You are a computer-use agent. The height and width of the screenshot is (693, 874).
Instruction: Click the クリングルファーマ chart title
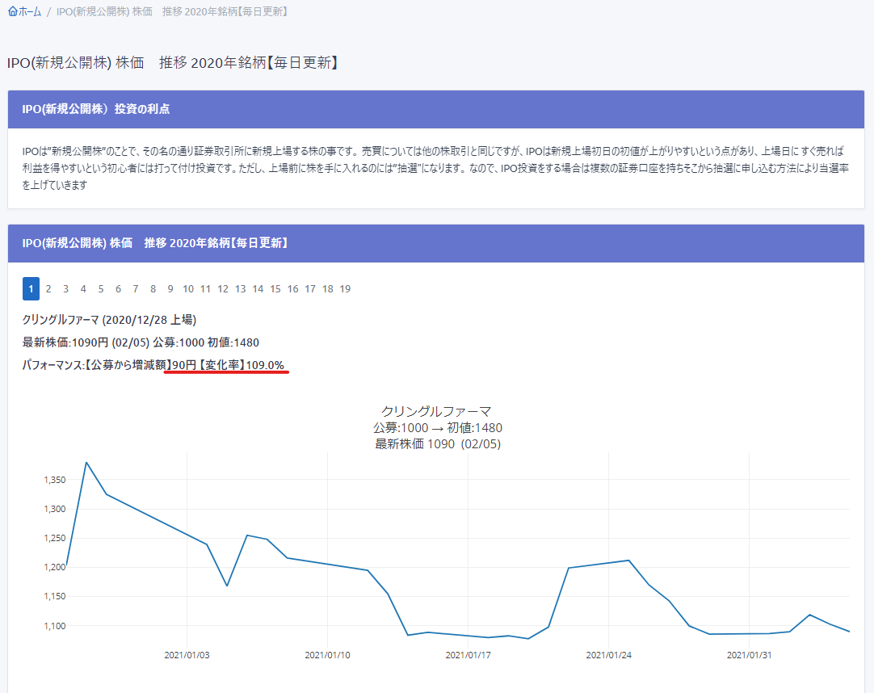click(x=436, y=412)
